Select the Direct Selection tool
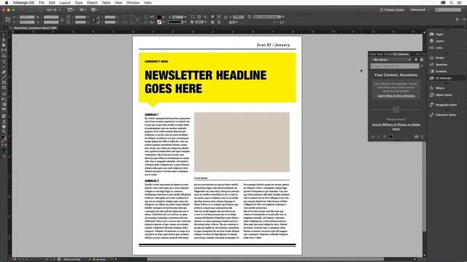The image size is (467, 262). click(4, 40)
